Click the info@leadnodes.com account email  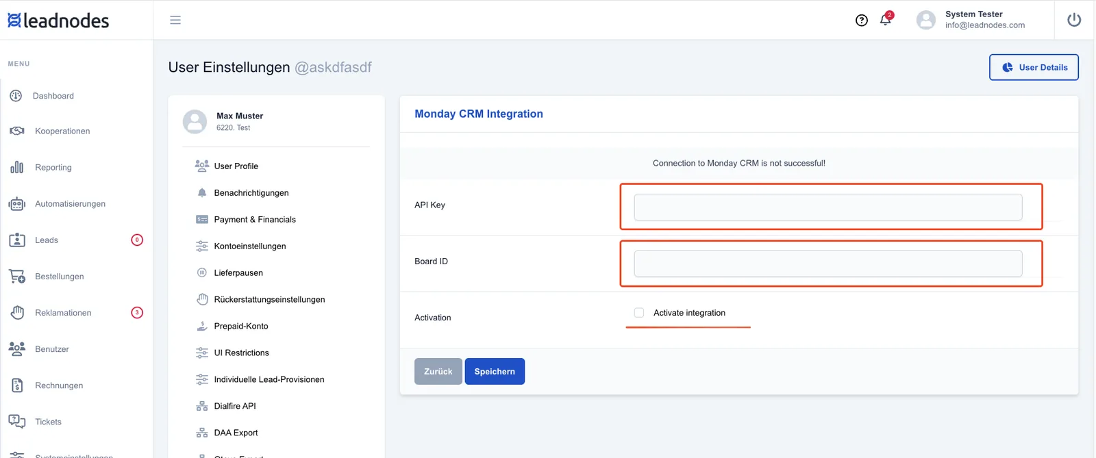click(x=985, y=25)
